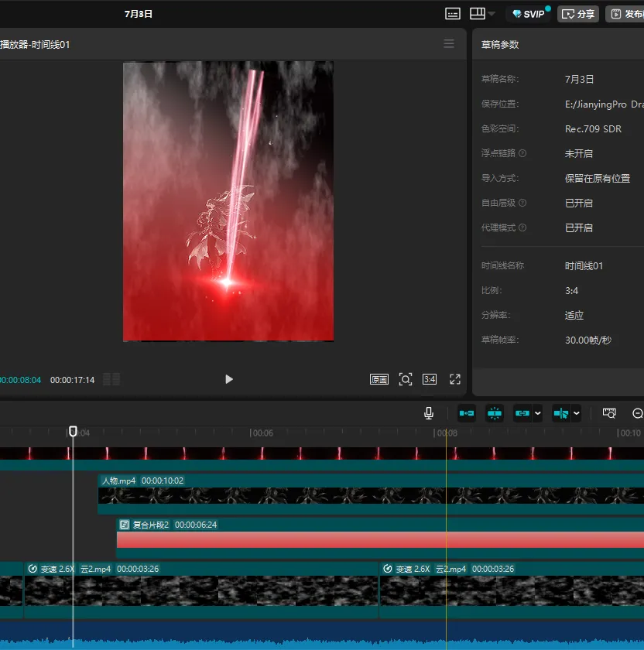Image resolution: width=644 pixels, height=650 pixels.
Task: Click the 00:10 mark on timeline ruler
Action: (x=630, y=433)
